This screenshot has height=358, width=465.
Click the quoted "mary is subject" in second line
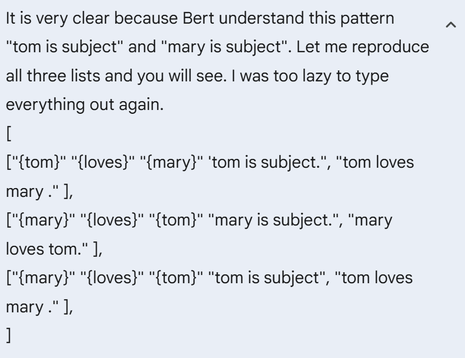tap(225, 47)
